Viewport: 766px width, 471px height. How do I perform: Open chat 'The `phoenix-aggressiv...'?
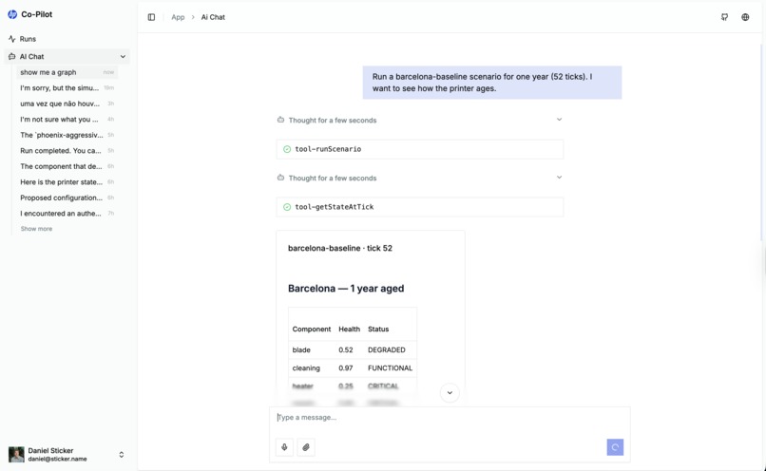67,135
